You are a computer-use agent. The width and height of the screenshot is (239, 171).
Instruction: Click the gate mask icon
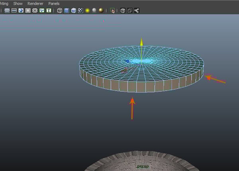pos(28,10)
